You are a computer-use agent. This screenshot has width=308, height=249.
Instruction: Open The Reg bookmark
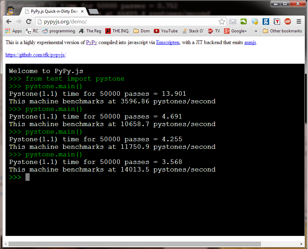pyautogui.click(x=90, y=31)
